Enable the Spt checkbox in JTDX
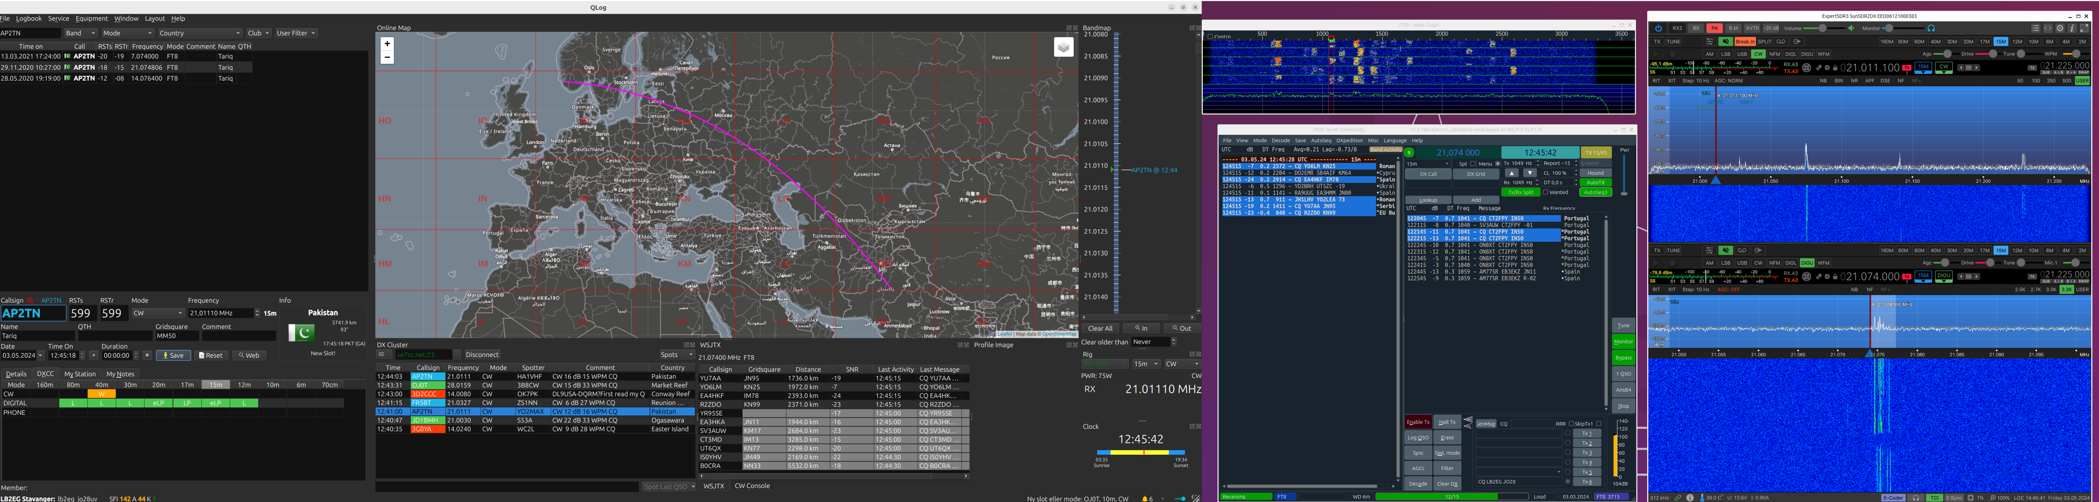2099x502 pixels. [x=1473, y=164]
